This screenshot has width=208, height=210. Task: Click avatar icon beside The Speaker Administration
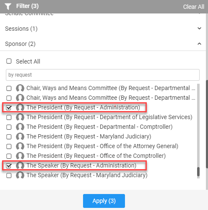pyautogui.click(x=20, y=165)
